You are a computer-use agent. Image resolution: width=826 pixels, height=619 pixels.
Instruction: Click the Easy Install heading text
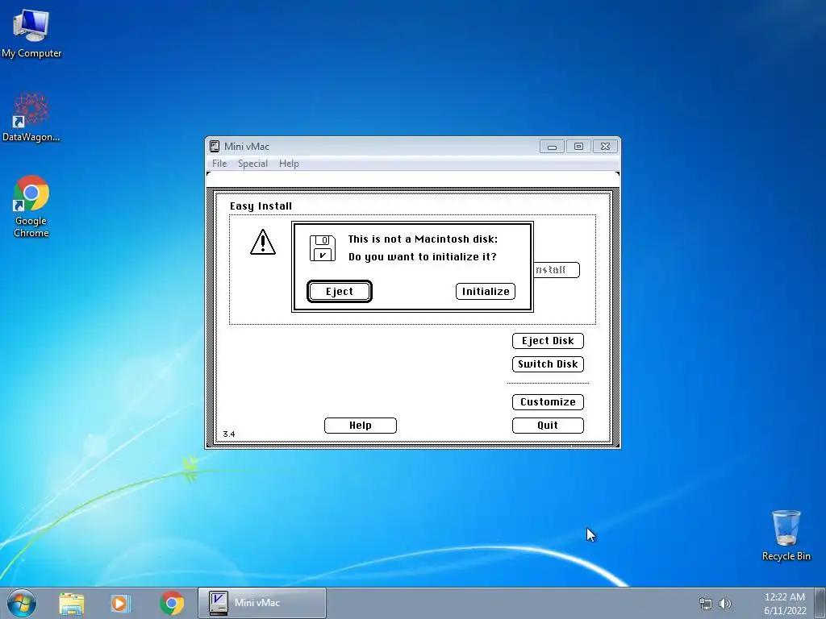point(261,206)
